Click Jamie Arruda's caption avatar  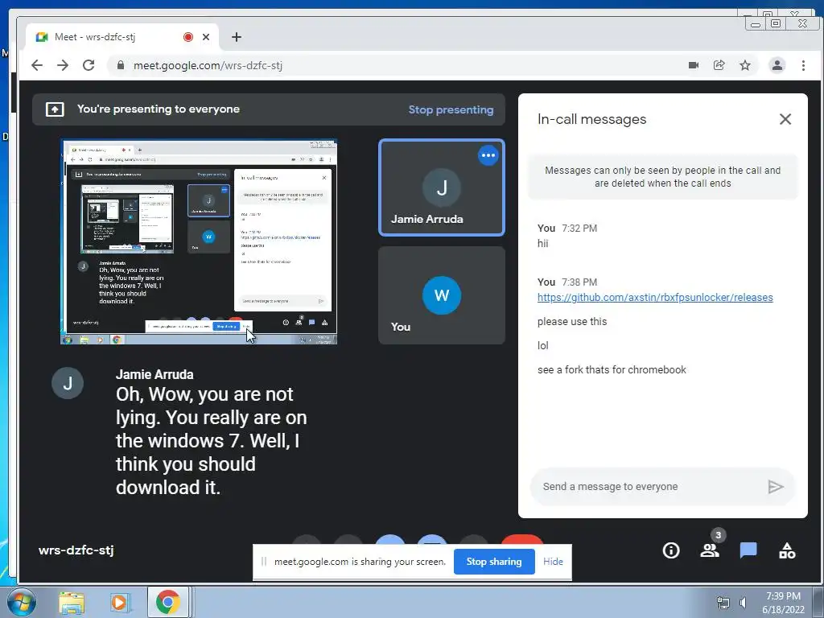coord(68,383)
